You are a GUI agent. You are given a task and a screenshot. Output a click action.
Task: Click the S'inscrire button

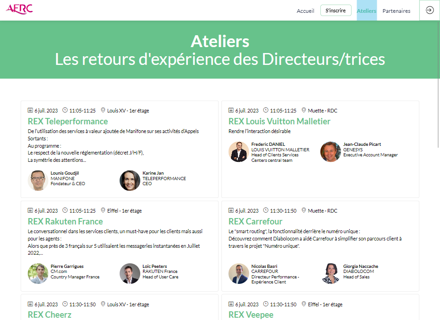click(335, 11)
